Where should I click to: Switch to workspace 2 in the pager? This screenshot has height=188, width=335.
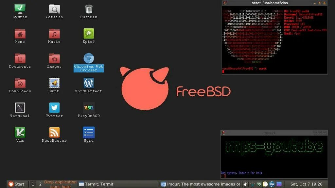[x=40, y=184]
